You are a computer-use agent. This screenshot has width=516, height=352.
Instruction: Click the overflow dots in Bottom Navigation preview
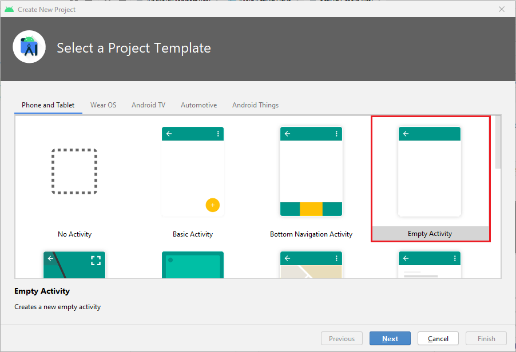point(336,133)
